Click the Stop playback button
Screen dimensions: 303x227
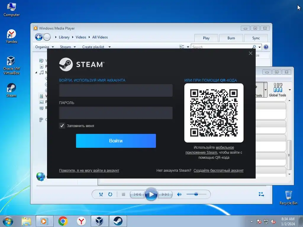pos(123,194)
